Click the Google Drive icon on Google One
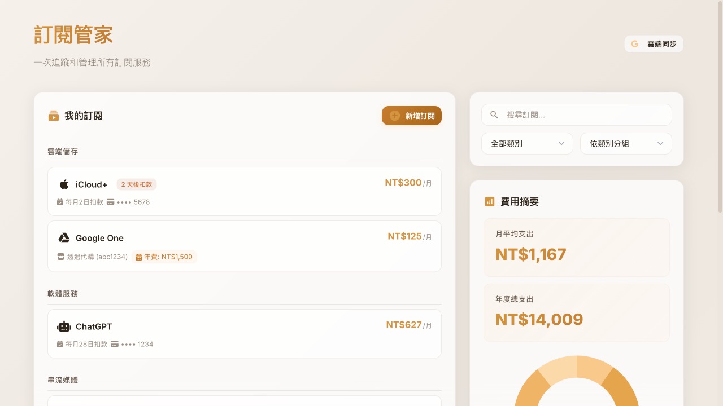Image resolution: width=723 pixels, height=406 pixels. click(x=64, y=238)
